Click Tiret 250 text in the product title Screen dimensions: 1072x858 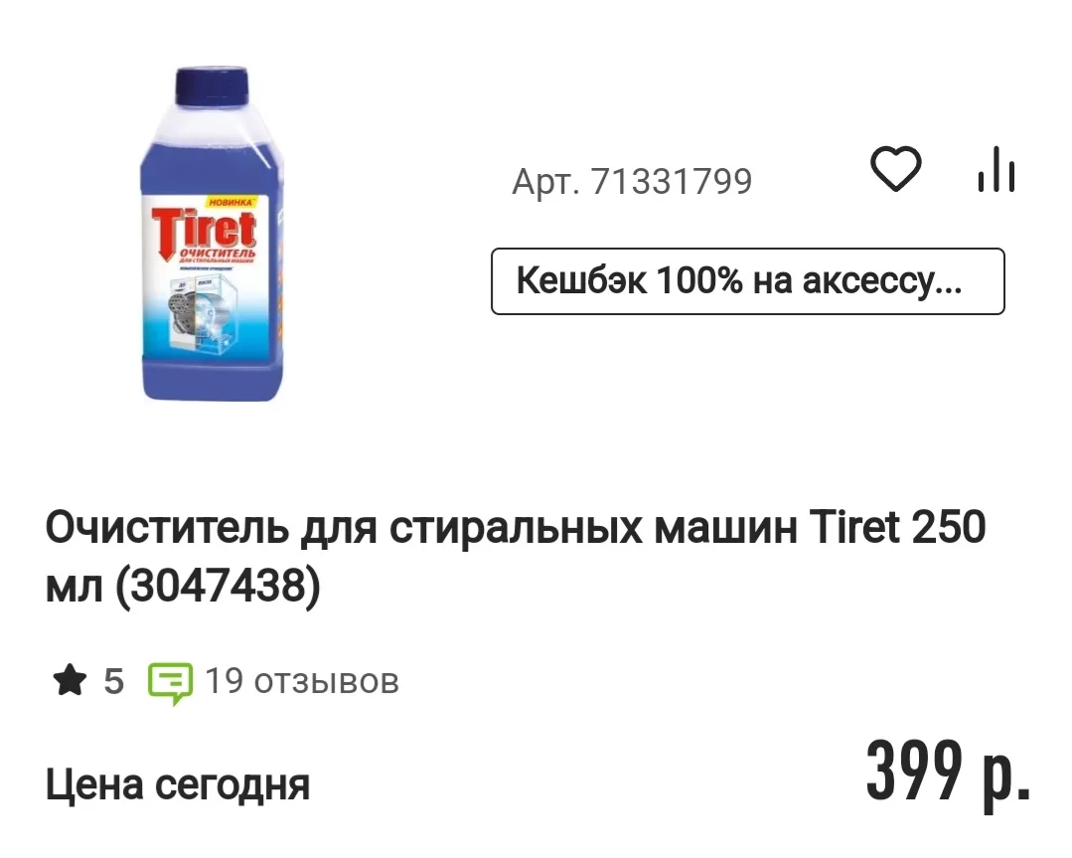pyautogui.click(x=897, y=527)
